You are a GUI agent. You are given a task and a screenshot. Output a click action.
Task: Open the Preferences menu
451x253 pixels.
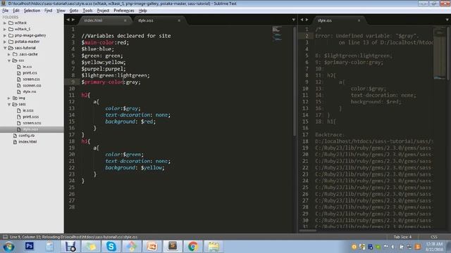click(124, 11)
